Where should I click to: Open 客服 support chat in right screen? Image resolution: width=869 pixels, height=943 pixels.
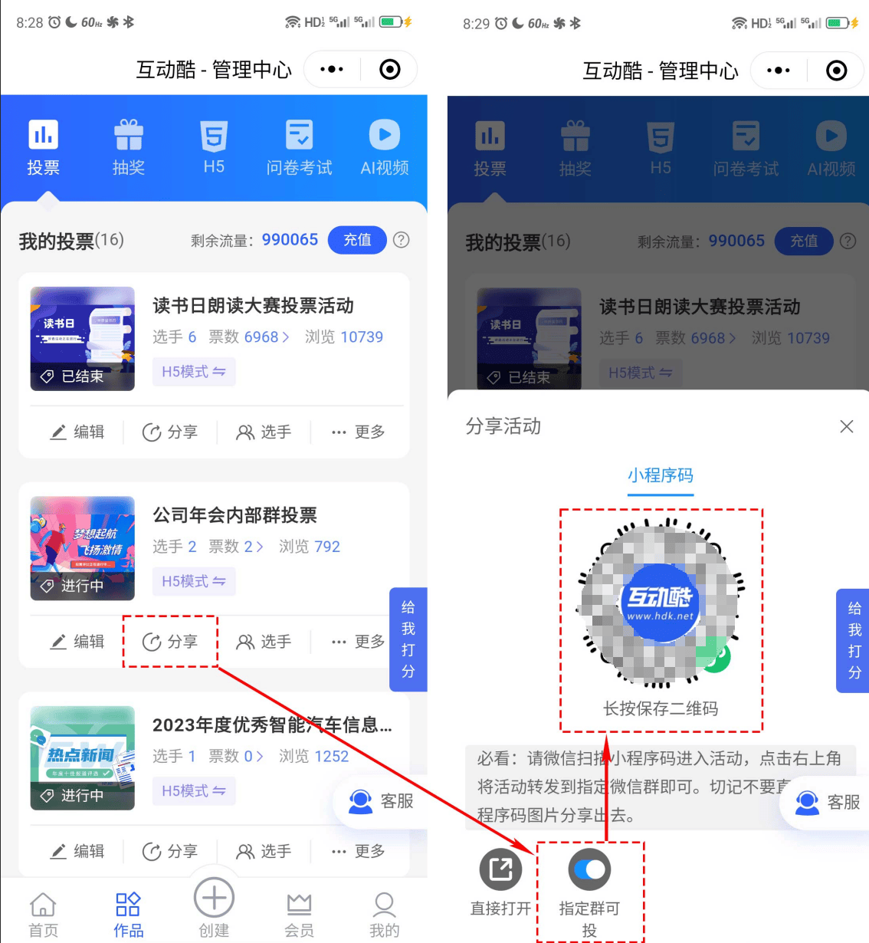click(828, 803)
